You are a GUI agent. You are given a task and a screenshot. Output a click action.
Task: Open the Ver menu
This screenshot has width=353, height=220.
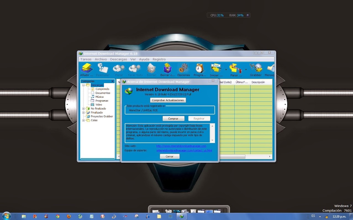tap(133, 59)
